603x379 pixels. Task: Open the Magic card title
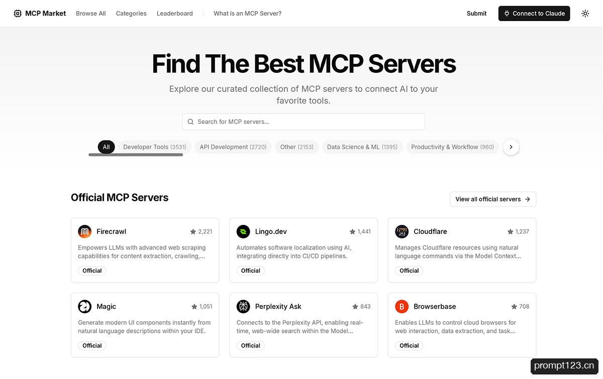107,306
